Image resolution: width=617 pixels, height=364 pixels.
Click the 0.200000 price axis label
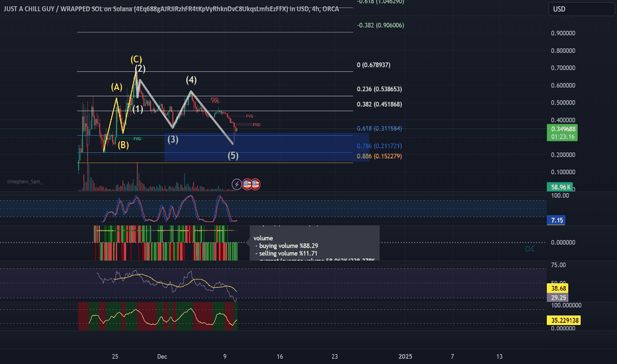click(563, 155)
